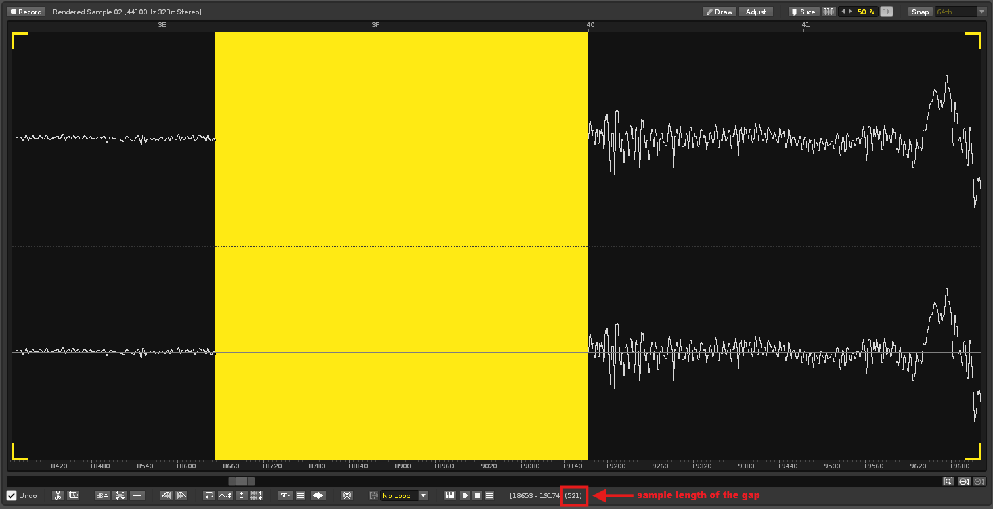The width and height of the screenshot is (993, 509).
Task: Click the 50 % sensitivity value field
Action: [x=866, y=12]
